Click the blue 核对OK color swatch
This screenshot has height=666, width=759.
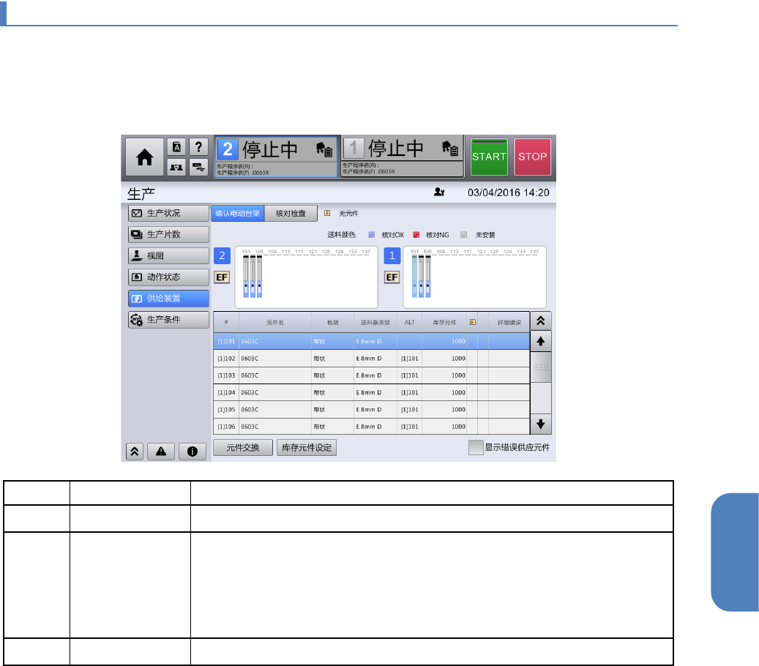pos(371,235)
